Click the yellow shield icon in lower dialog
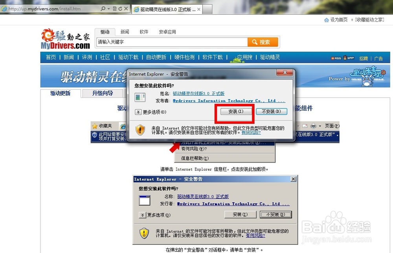The image size is (393, 253). (144, 233)
